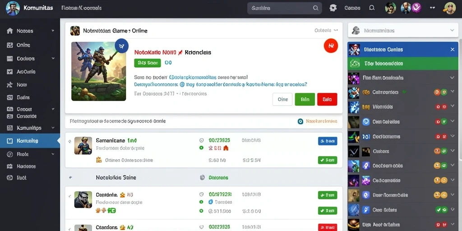Toggle the green status dot in Semenitane row

click(x=202, y=148)
